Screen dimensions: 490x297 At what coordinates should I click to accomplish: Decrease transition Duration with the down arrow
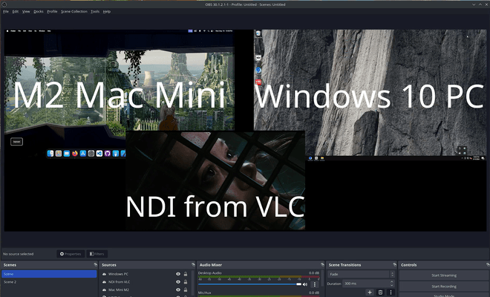click(391, 285)
